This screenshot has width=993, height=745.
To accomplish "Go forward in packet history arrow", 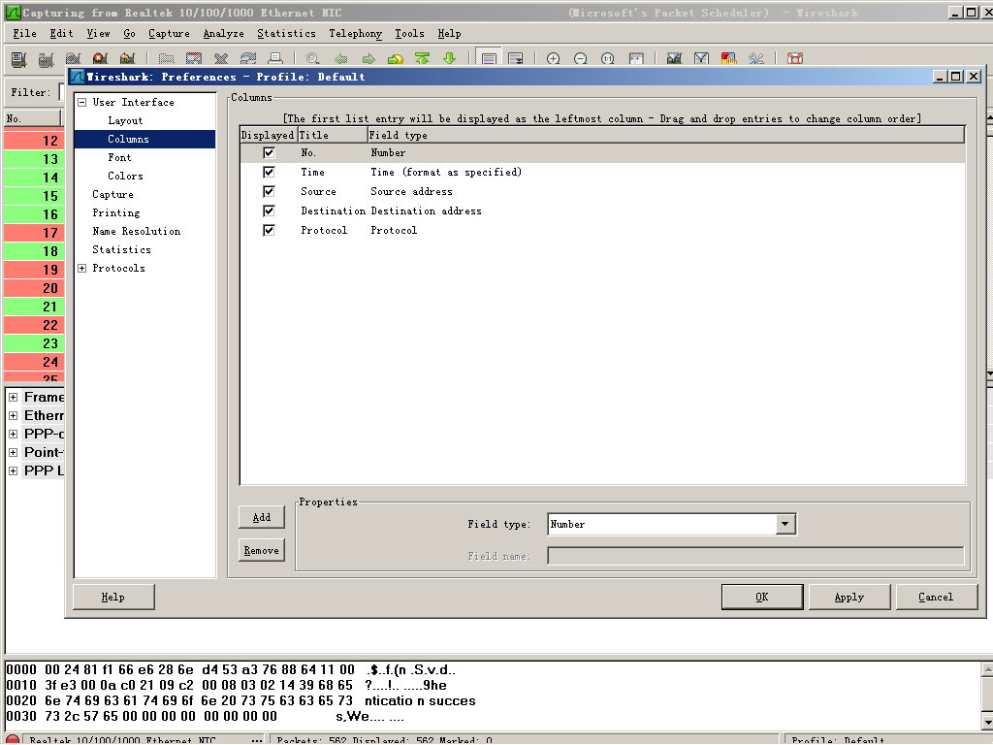I will point(368,59).
